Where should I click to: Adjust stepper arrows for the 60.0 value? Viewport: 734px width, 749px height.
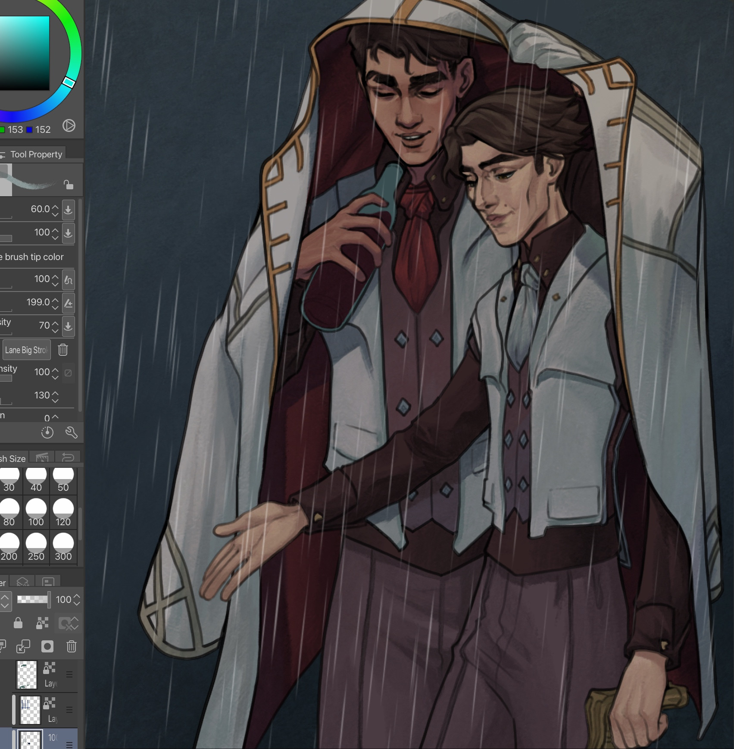tap(55, 210)
